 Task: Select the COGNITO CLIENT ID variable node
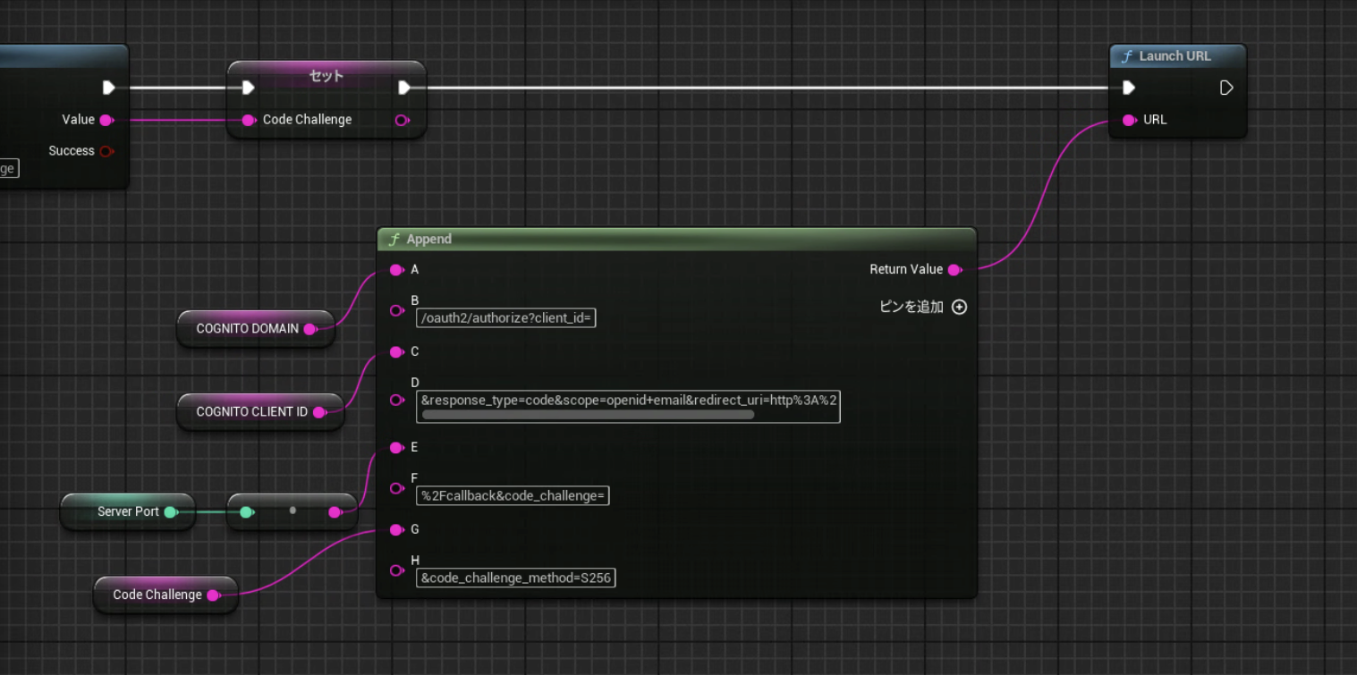tap(251, 412)
